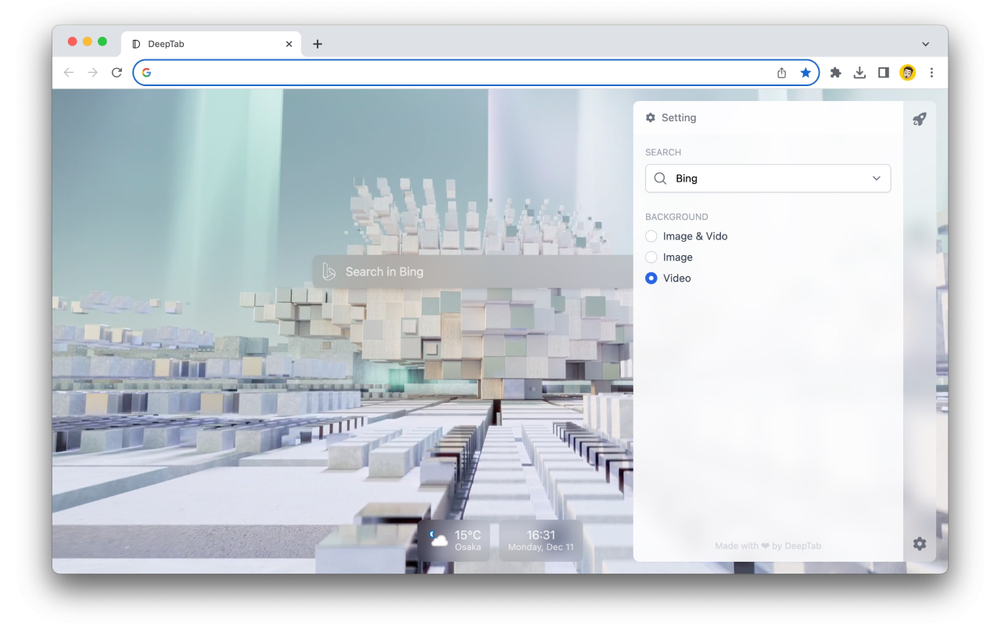This screenshot has height=626, width=1001.
Task: Choose the Image & Vido background mode
Action: point(651,236)
